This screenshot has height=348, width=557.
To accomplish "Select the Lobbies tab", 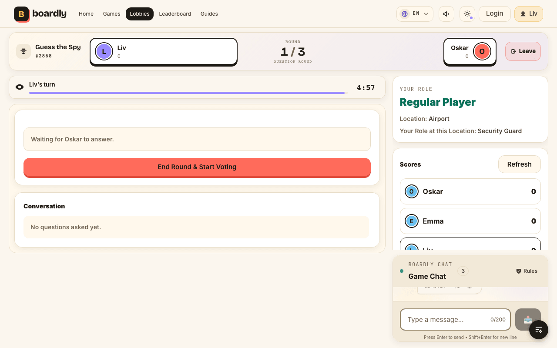I will tap(140, 14).
